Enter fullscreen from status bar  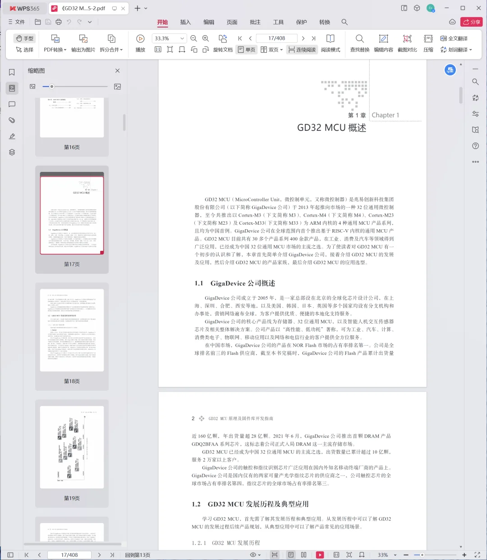coord(477,555)
